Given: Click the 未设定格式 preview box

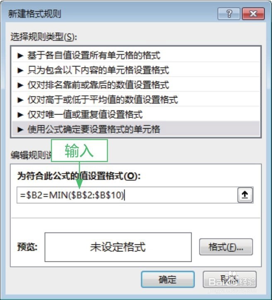Looking at the screenshot, I should coord(118,247).
